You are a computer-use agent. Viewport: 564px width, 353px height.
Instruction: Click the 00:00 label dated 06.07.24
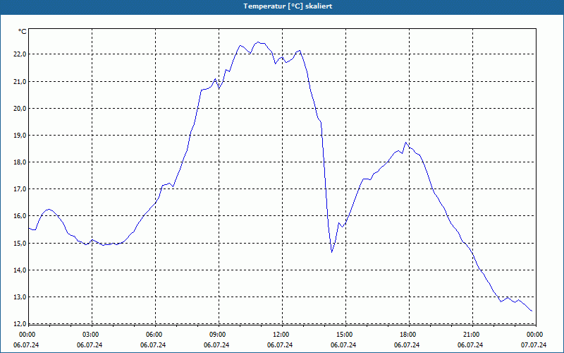coord(27,335)
